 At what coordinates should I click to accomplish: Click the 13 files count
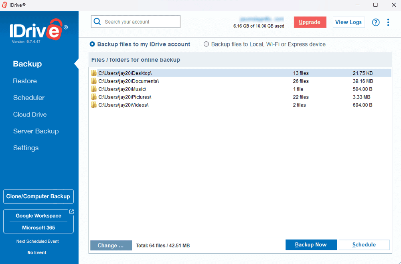(301, 73)
